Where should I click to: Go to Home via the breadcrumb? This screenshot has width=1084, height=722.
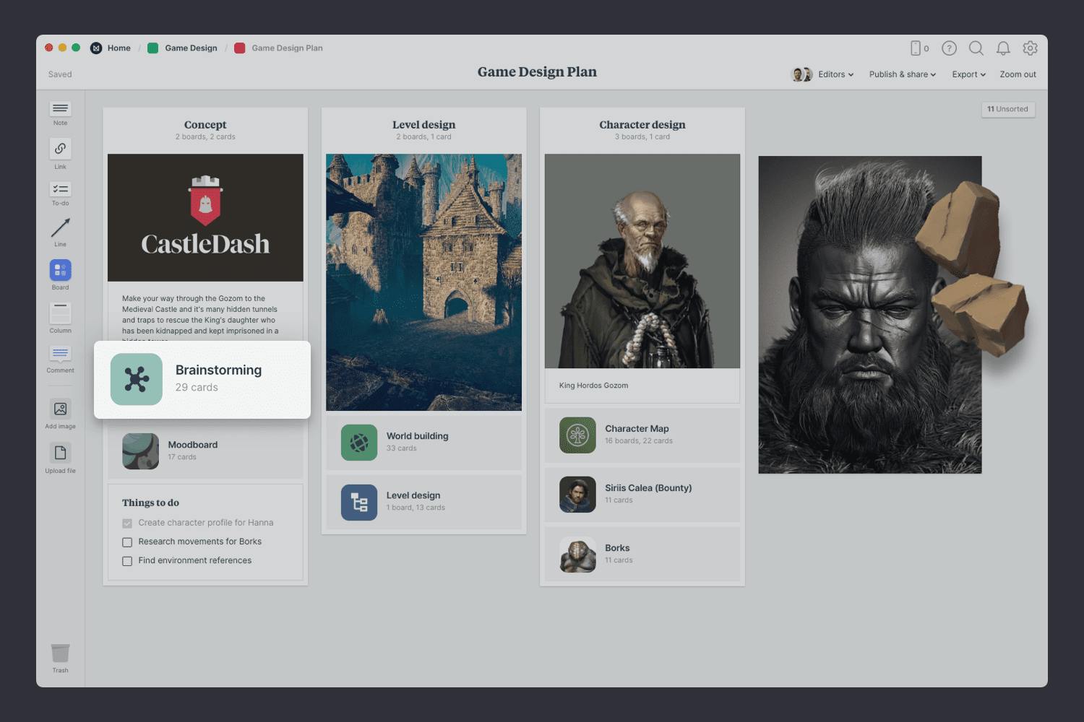tap(119, 48)
